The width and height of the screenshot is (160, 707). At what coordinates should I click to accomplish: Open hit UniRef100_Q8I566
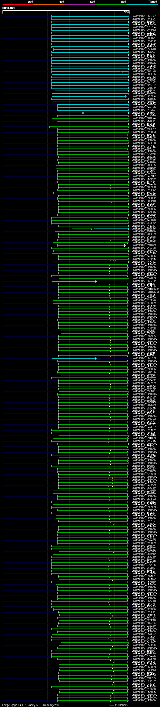point(143,353)
